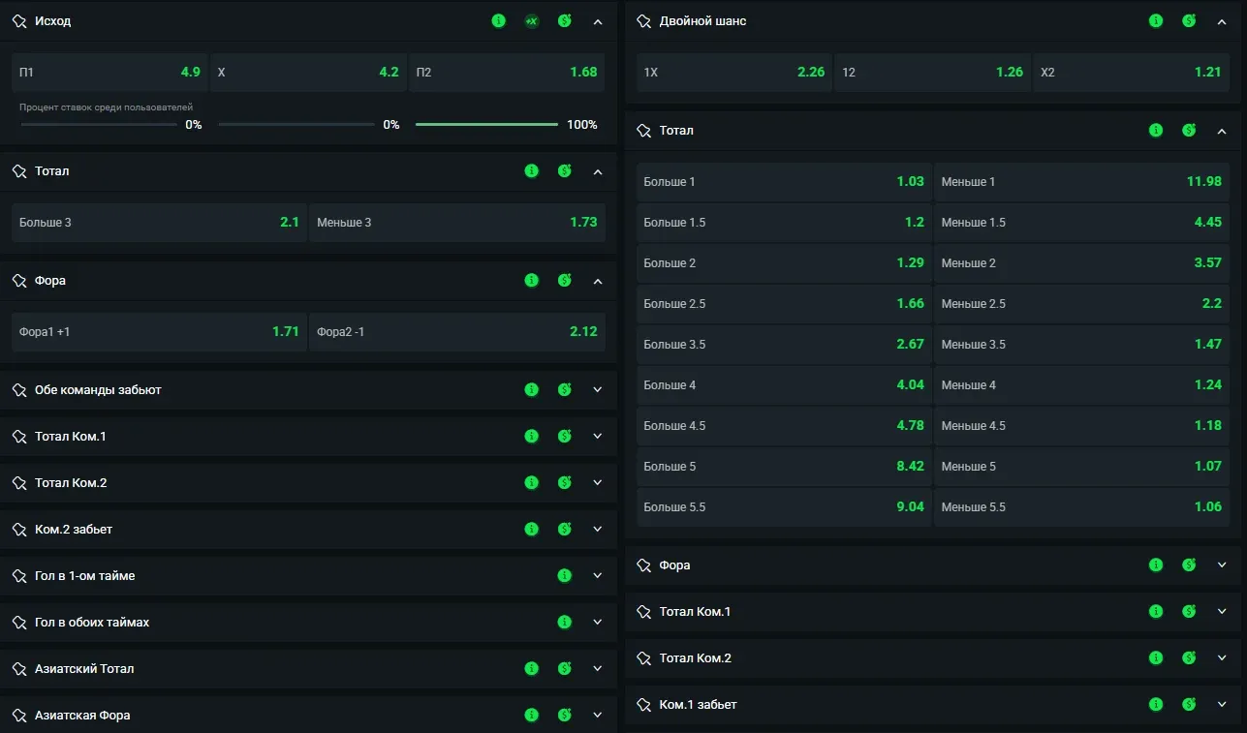Viewport: 1247px width, 733px height.
Task: Select Меньше 1 at odds 11.98
Action: tap(1081, 182)
